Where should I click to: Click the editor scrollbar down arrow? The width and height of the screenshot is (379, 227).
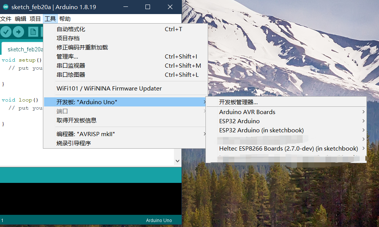coord(178,160)
